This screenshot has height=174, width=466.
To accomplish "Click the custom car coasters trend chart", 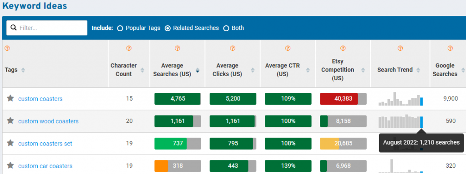I will [x=400, y=166].
